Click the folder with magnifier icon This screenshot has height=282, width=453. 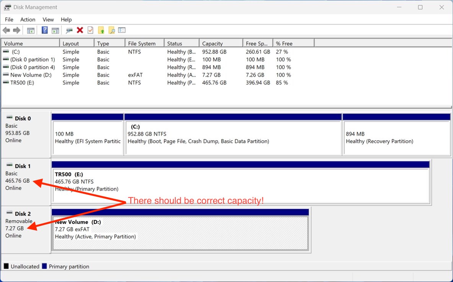pyautogui.click(x=111, y=30)
